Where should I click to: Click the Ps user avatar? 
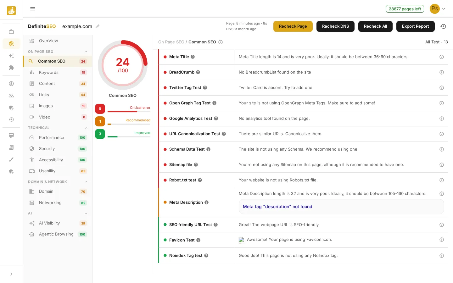pos(435,9)
